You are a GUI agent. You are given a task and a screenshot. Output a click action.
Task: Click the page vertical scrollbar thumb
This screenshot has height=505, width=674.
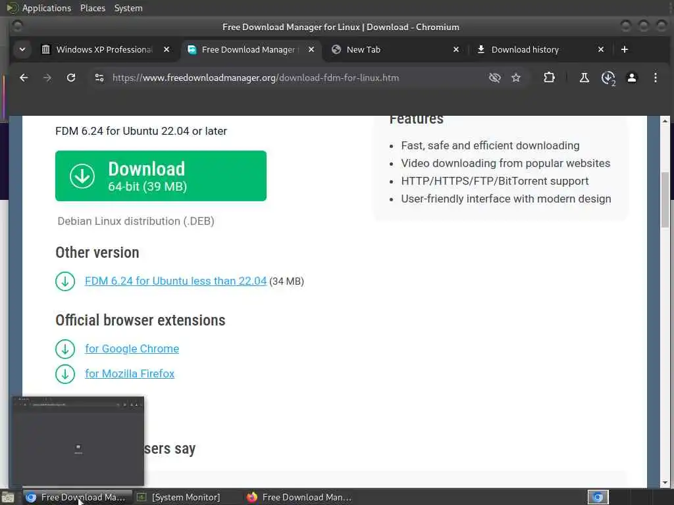coord(665,200)
